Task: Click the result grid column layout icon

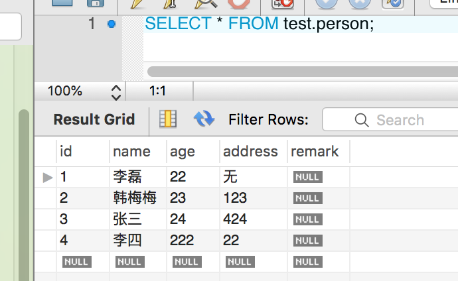Action: click(168, 119)
